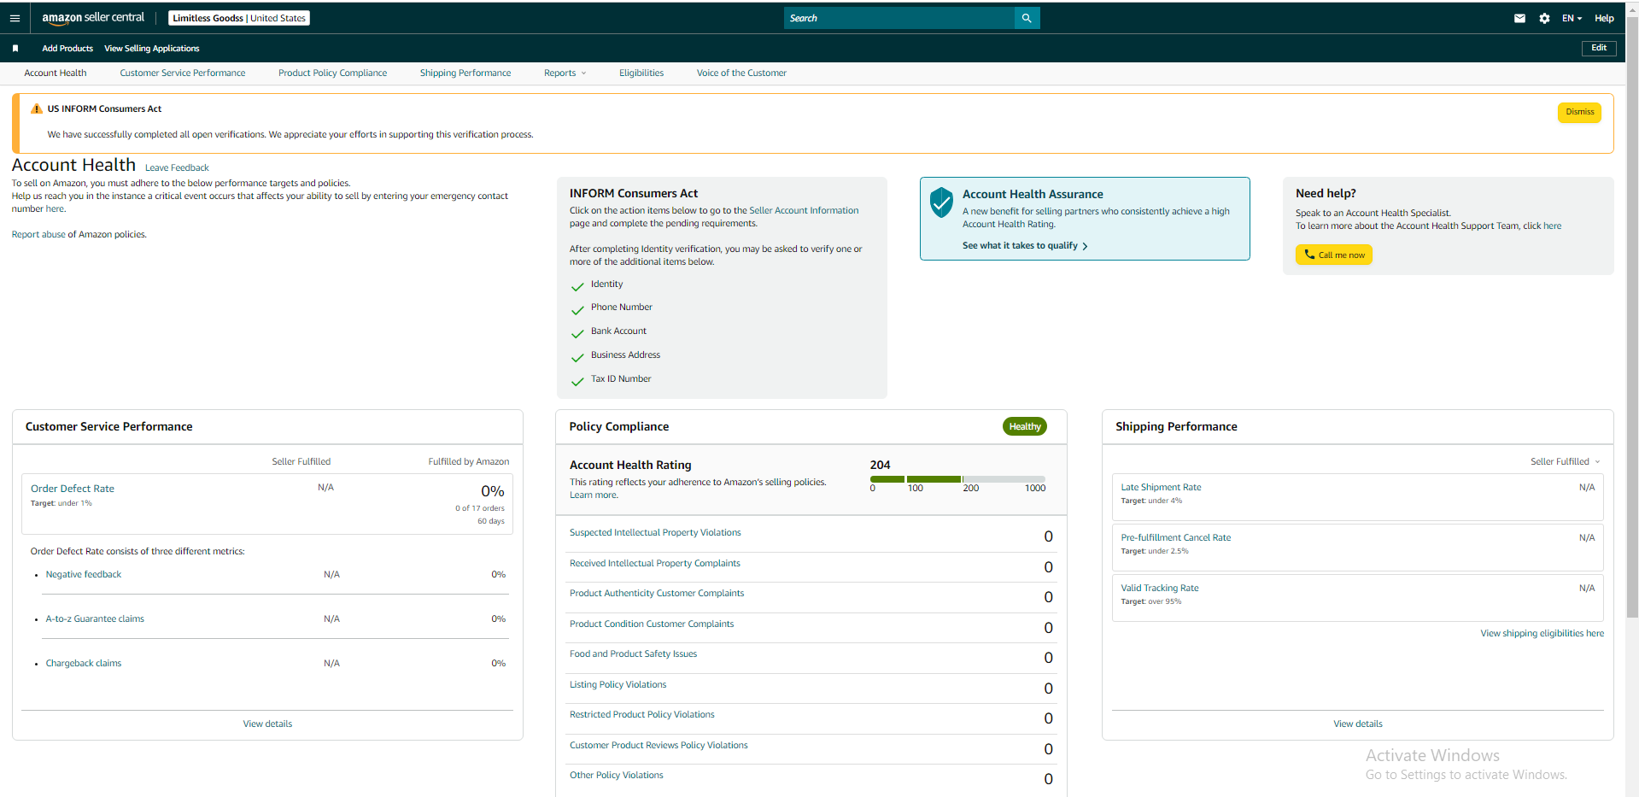Click the Phone Number verification checkmark
The image size is (1639, 797).
(x=577, y=309)
